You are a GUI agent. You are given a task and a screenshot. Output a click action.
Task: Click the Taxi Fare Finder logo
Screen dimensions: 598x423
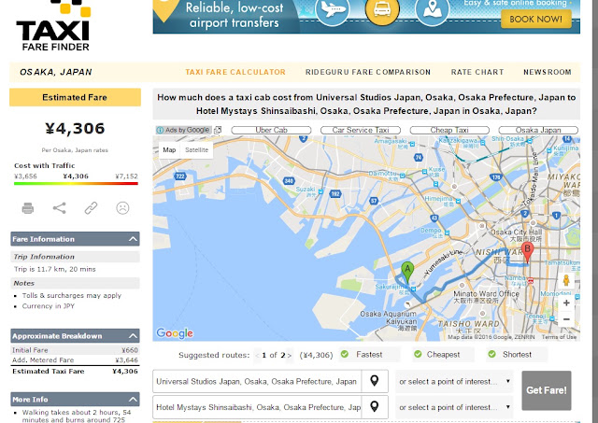(53, 26)
